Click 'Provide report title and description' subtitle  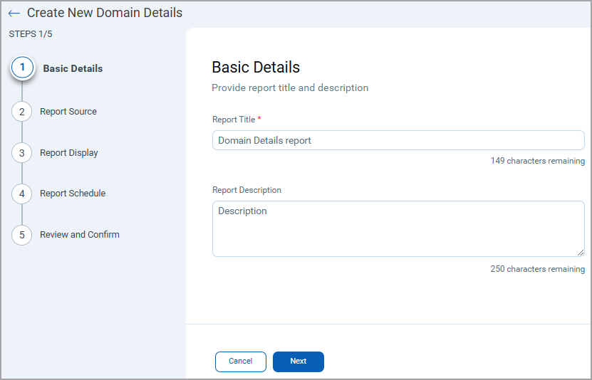(x=290, y=88)
